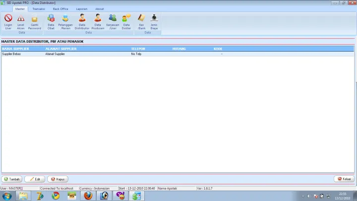Image resolution: width=357 pixels, height=201 pixels.
Task: Sort by ALAMAT SUPPLIER column header
Action: point(61,49)
